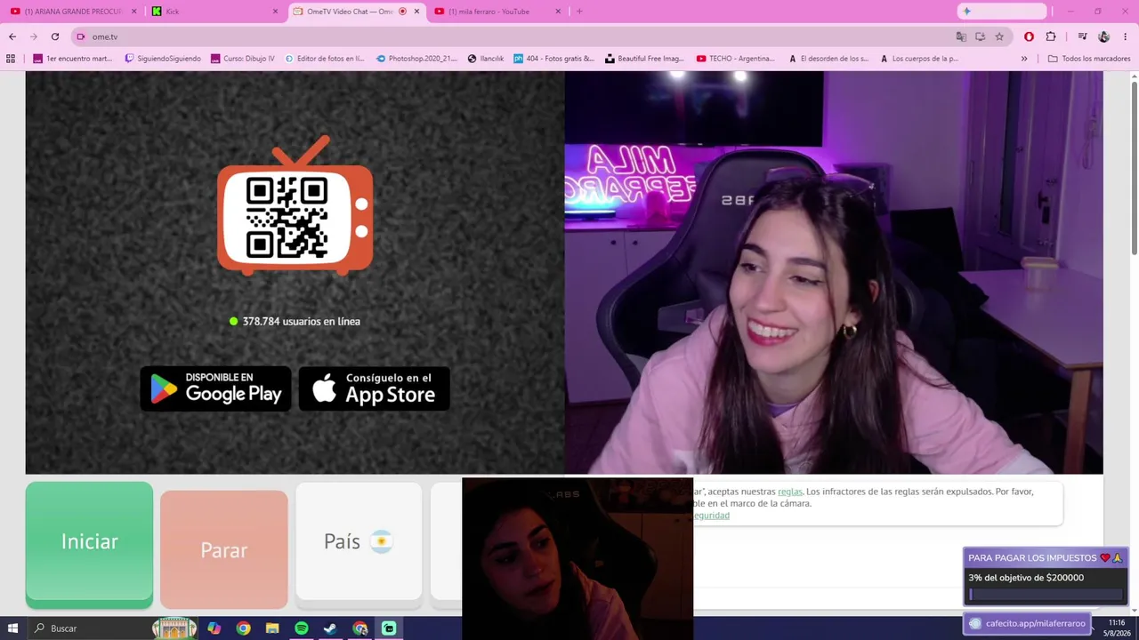This screenshot has height=640, width=1139.
Task: Open the 'Todos los marcadores' folder
Action: tap(1089, 59)
